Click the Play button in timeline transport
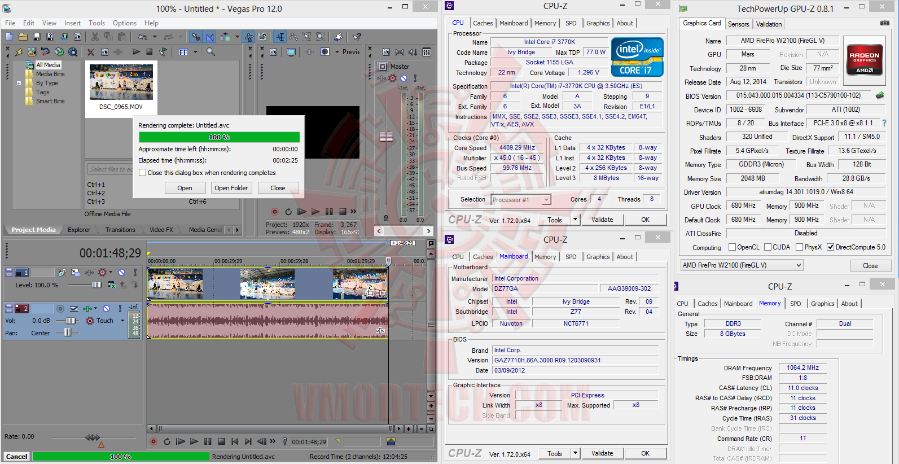 coord(194,441)
